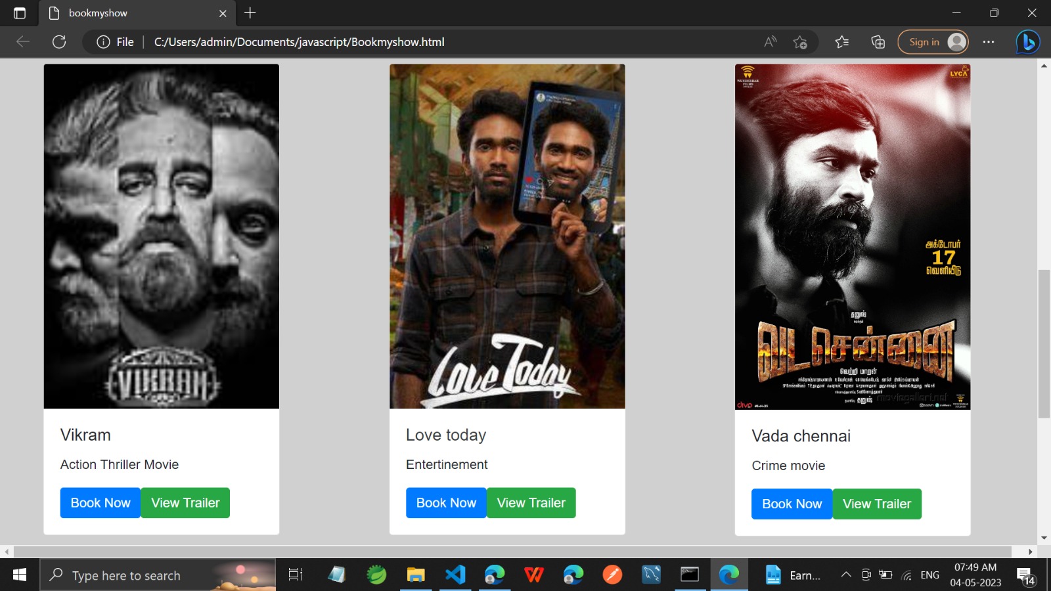The height and width of the screenshot is (591, 1051).
Task: Open the active Edge taskbar icon
Action: [x=729, y=575]
